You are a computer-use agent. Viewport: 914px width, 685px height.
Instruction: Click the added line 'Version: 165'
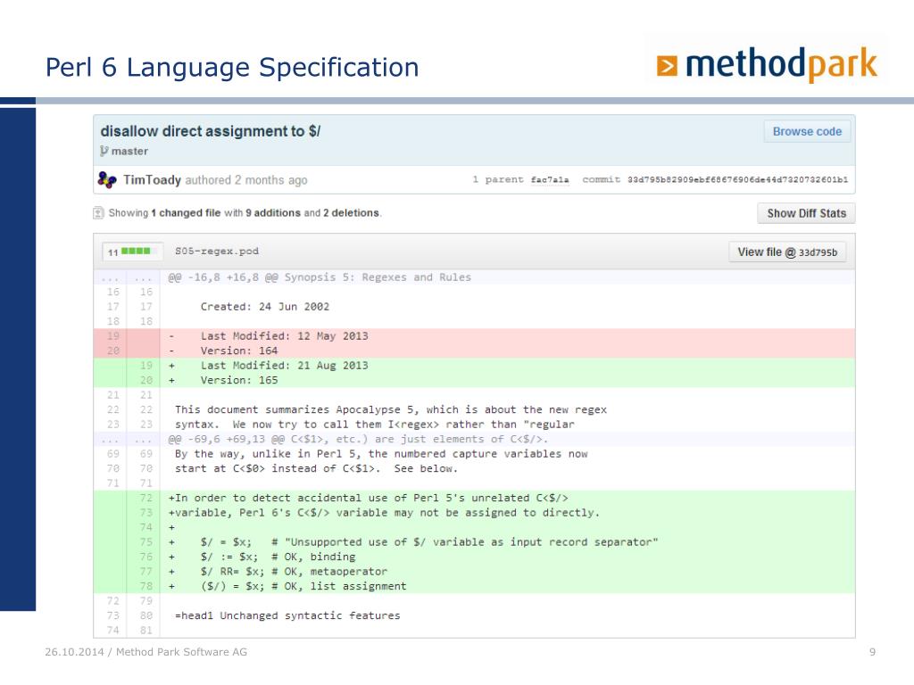(475, 380)
